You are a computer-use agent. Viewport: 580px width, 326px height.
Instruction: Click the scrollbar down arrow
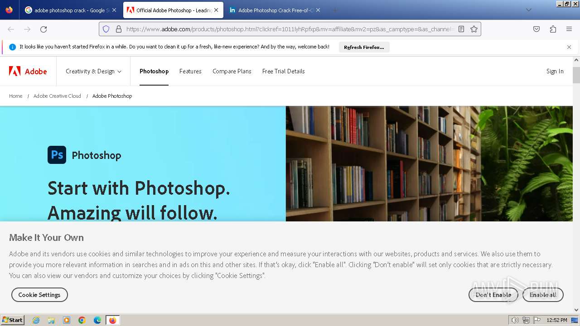tap(576, 310)
